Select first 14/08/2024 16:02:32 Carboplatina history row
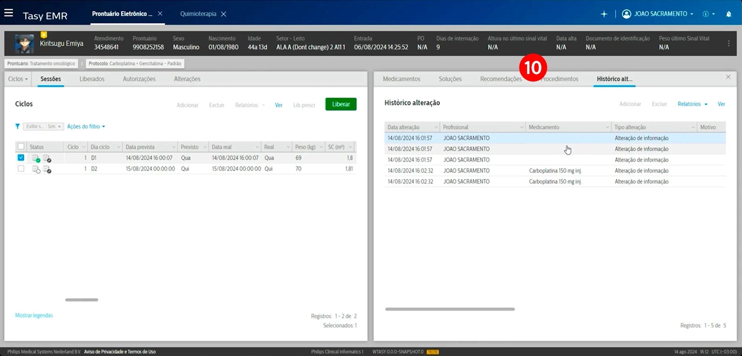This screenshot has width=742, height=356. 555,171
